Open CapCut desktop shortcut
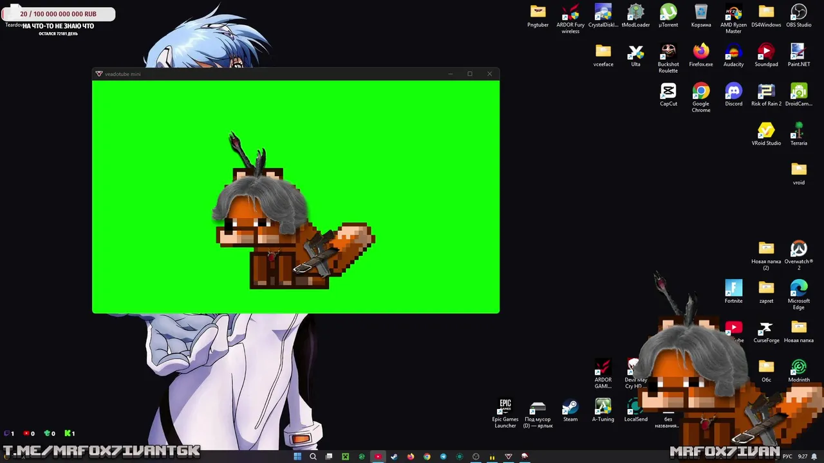 pos(668,95)
